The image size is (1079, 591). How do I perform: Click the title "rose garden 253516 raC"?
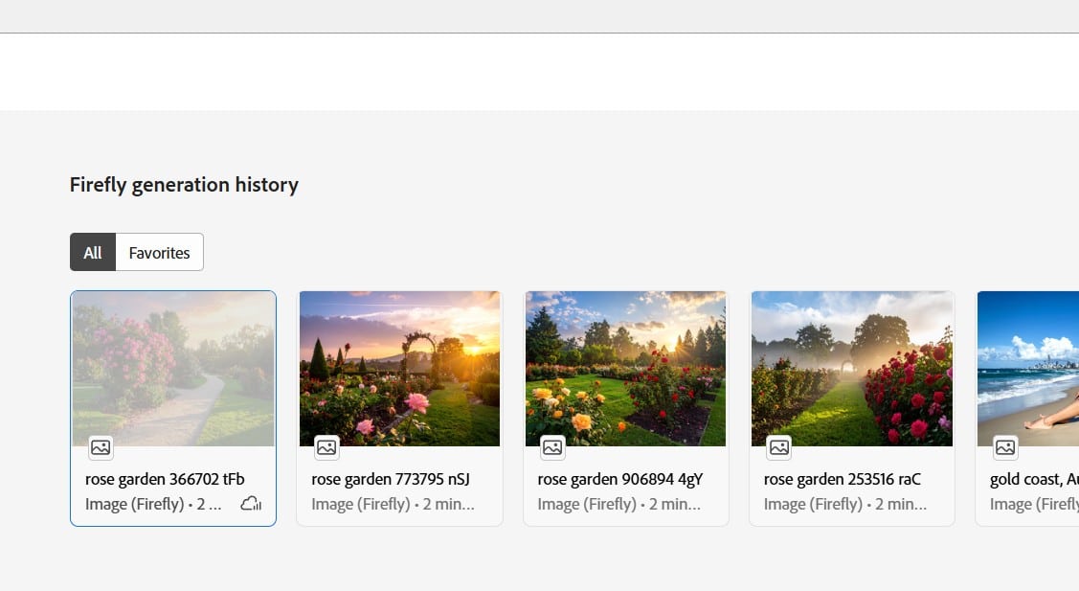[843, 479]
